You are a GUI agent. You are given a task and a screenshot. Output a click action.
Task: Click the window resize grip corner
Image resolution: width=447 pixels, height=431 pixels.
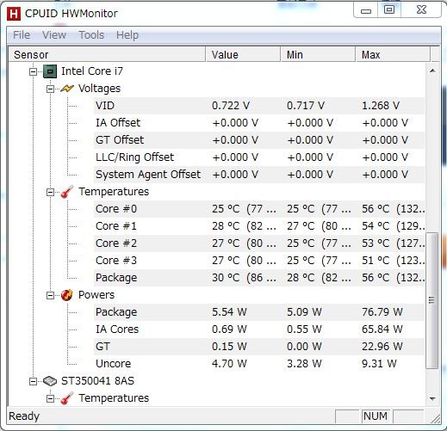pyautogui.click(x=436, y=418)
